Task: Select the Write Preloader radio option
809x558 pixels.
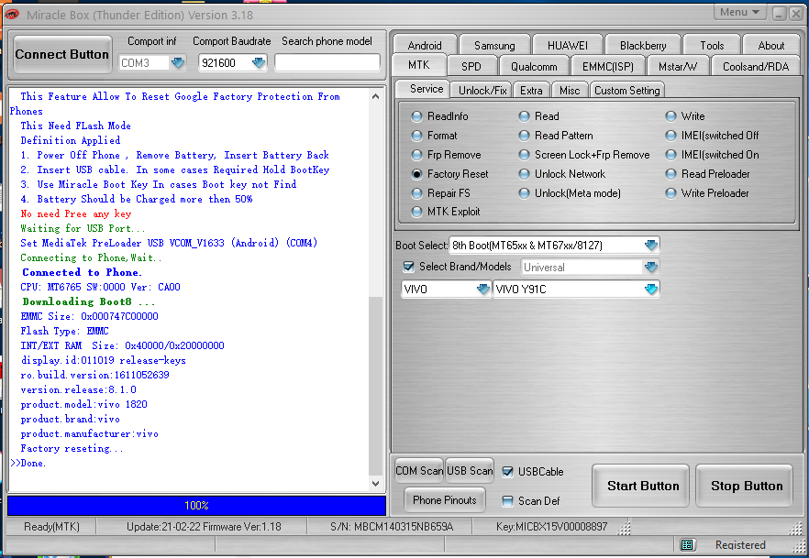Action: click(x=670, y=193)
